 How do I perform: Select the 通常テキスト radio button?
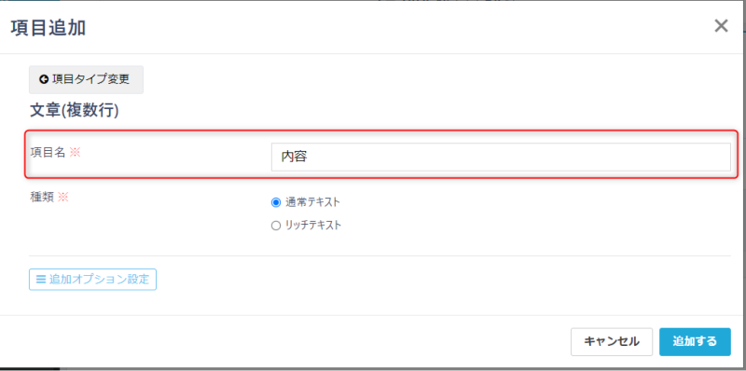[276, 202]
